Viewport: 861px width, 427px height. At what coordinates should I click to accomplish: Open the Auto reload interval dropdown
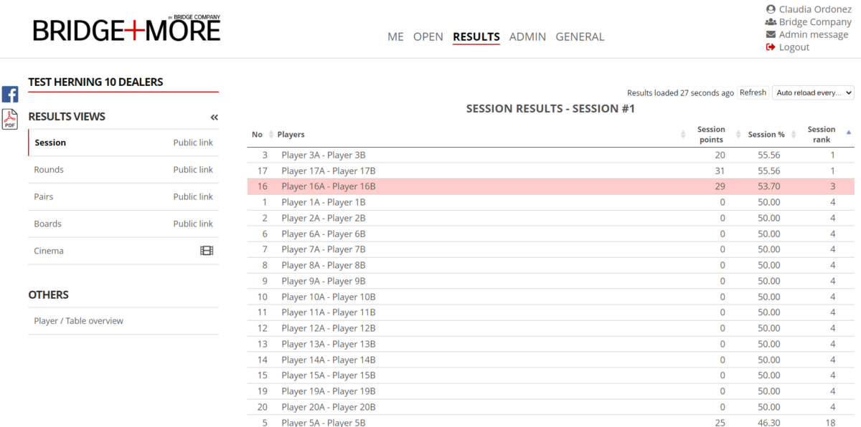pyautogui.click(x=813, y=92)
